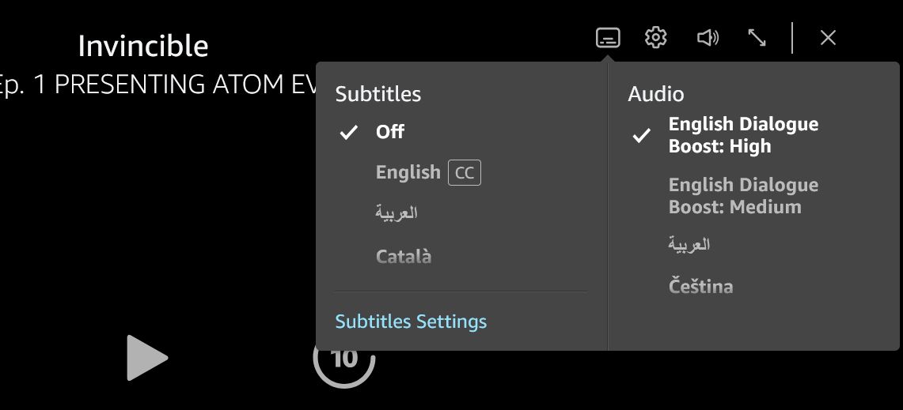Close the video player with X
This screenshot has height=410, width=903.
[828, 37]
